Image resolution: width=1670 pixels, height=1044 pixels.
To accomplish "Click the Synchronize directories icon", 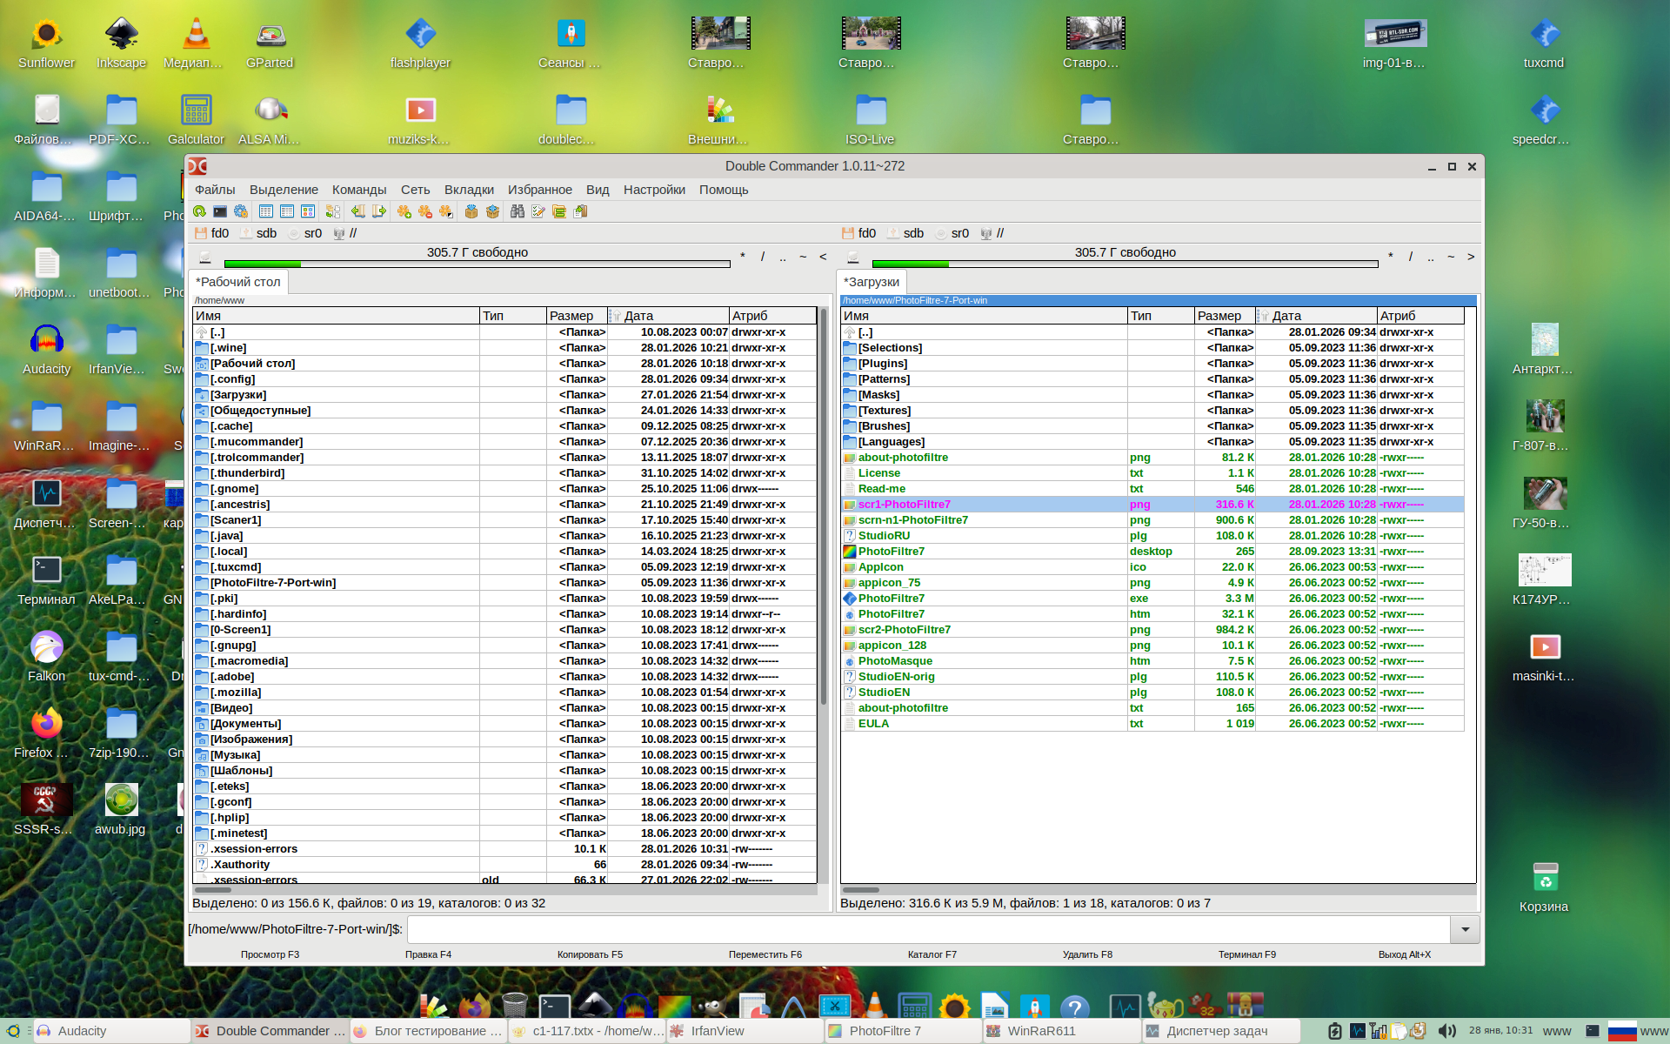I will click(559, 211).
